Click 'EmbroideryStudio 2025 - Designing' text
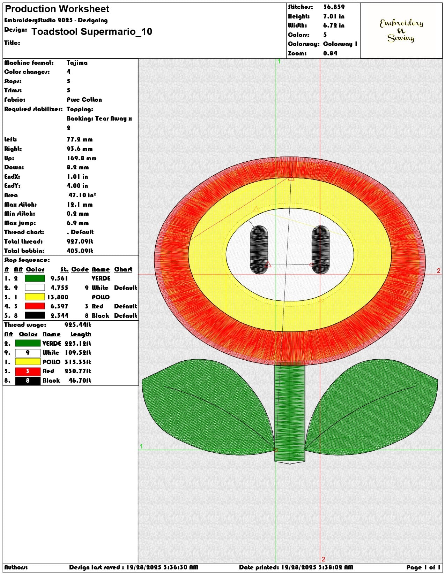The height and width of the screenshot is (575, 445). [x=56, y=20]
